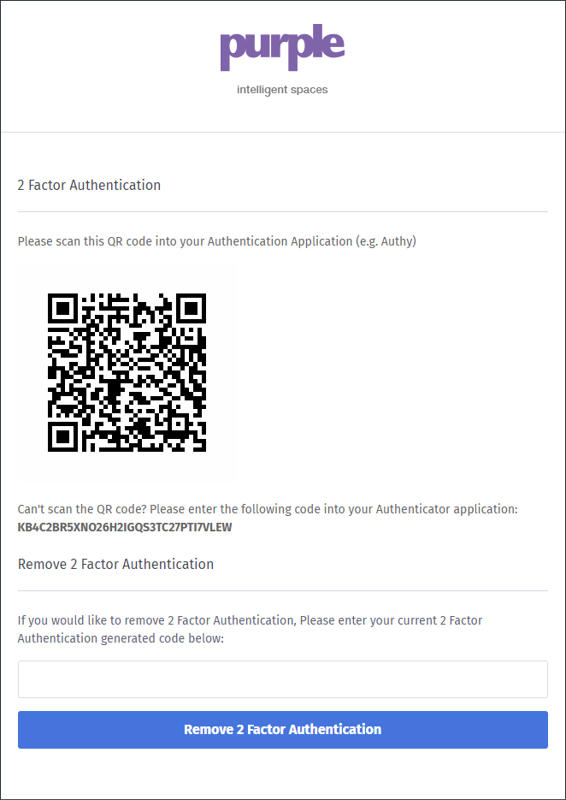Focus the 2FA generated code input field
This screenshot has height=800, width=566.
click(x=282, y=679)
